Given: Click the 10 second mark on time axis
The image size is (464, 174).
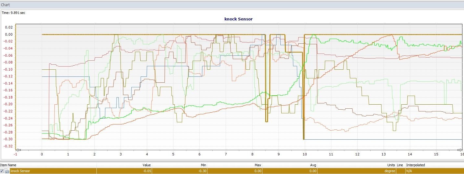Looking at the screenshot, I should point(305,154).
